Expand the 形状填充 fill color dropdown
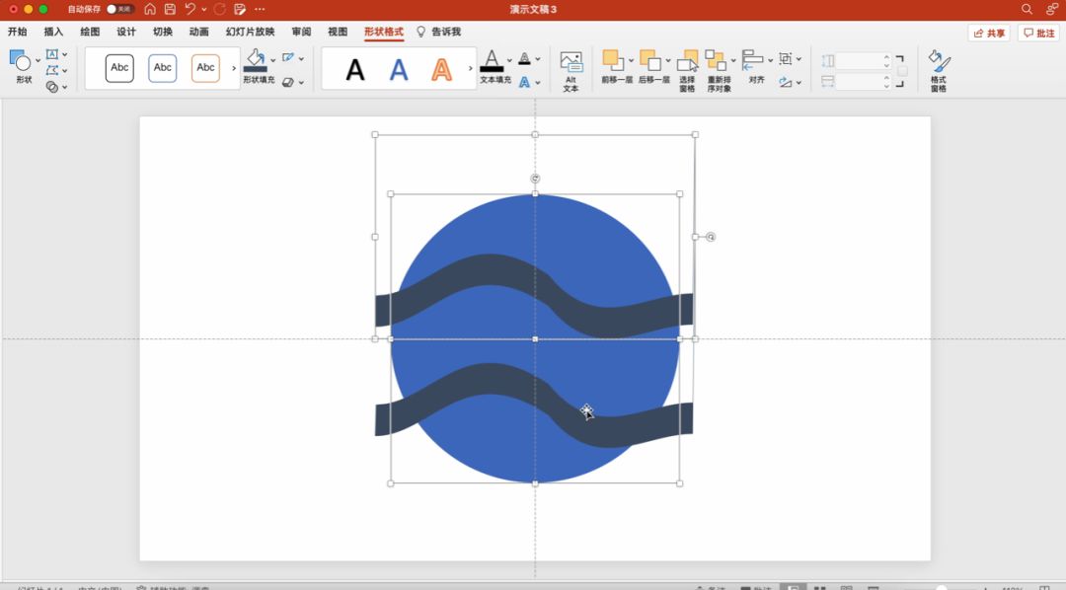Viewport: 1066px width, 590px height. coord(273,60)
